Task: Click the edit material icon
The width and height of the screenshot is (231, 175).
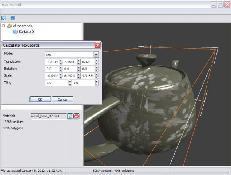Action: (x=70, y=116)
